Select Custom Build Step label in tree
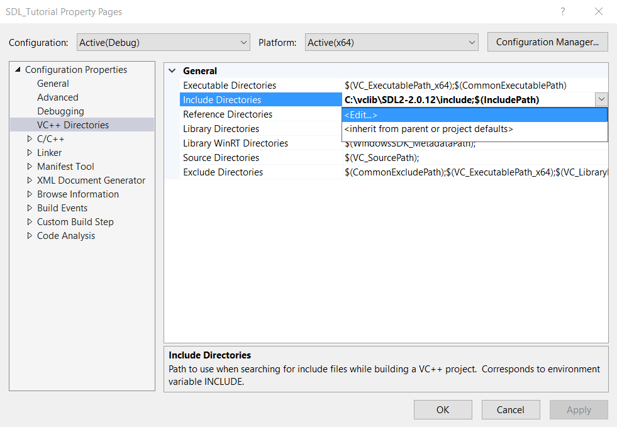The width and height of the screenshot is (617, 427). pos(75,222)
